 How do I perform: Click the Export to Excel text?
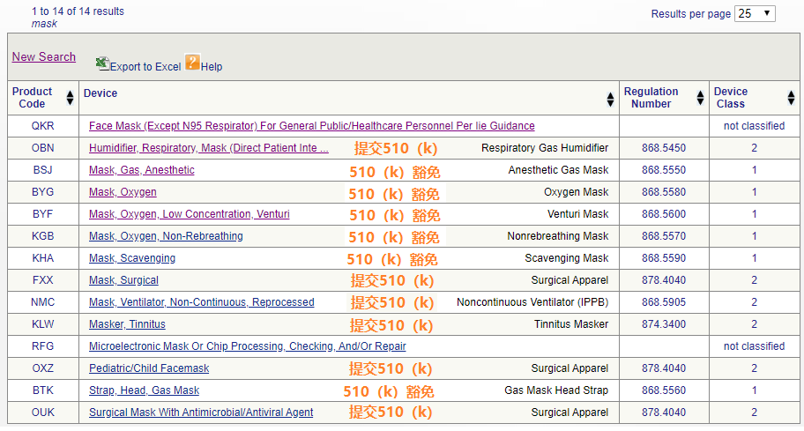145,67
